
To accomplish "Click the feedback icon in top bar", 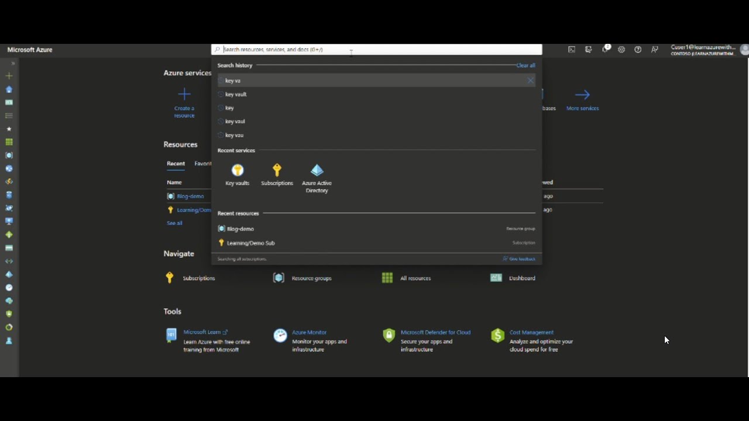I will point(655,50).
